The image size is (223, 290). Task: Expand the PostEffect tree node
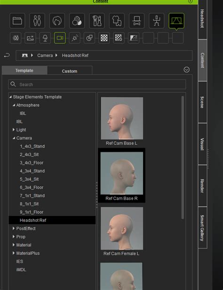tap(14, 228)
